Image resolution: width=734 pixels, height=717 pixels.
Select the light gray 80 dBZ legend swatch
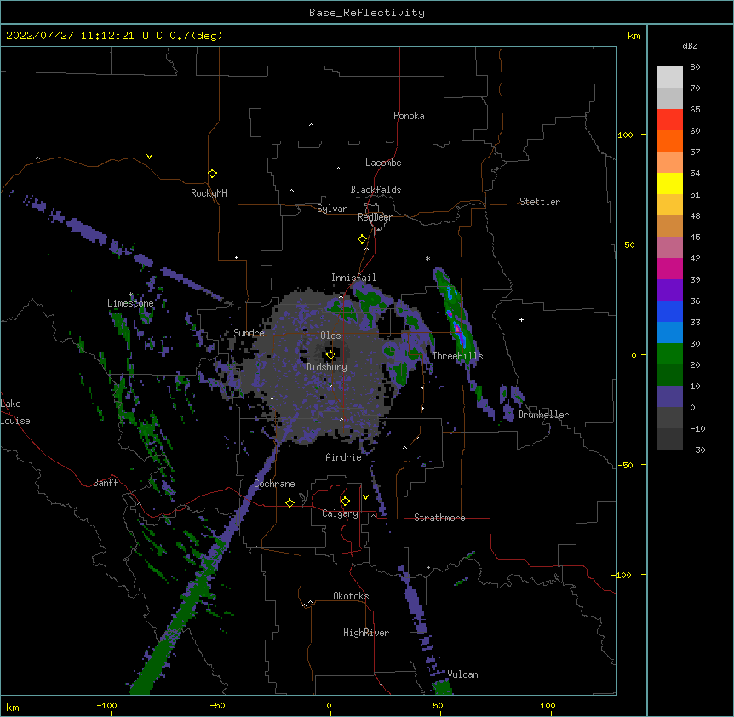point(669,77)
